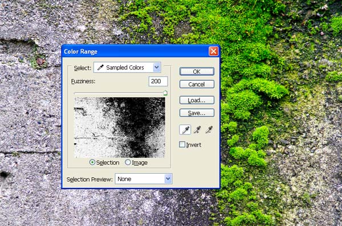342x226 pixels.
Task: Click the Cancel button
Action: click(197, 84)
